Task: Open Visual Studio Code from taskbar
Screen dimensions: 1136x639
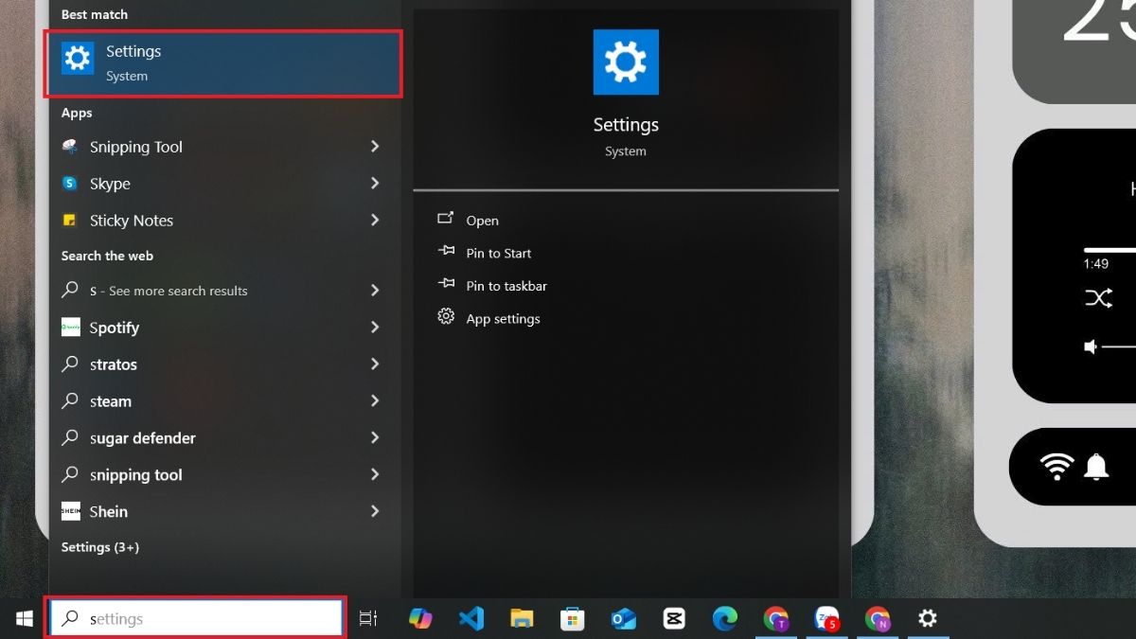Action: tap(471, 619)
